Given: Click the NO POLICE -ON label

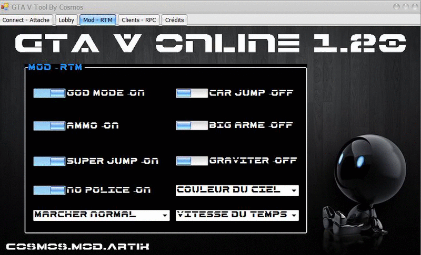Looking at the screenshot, I should pos(109,190).
